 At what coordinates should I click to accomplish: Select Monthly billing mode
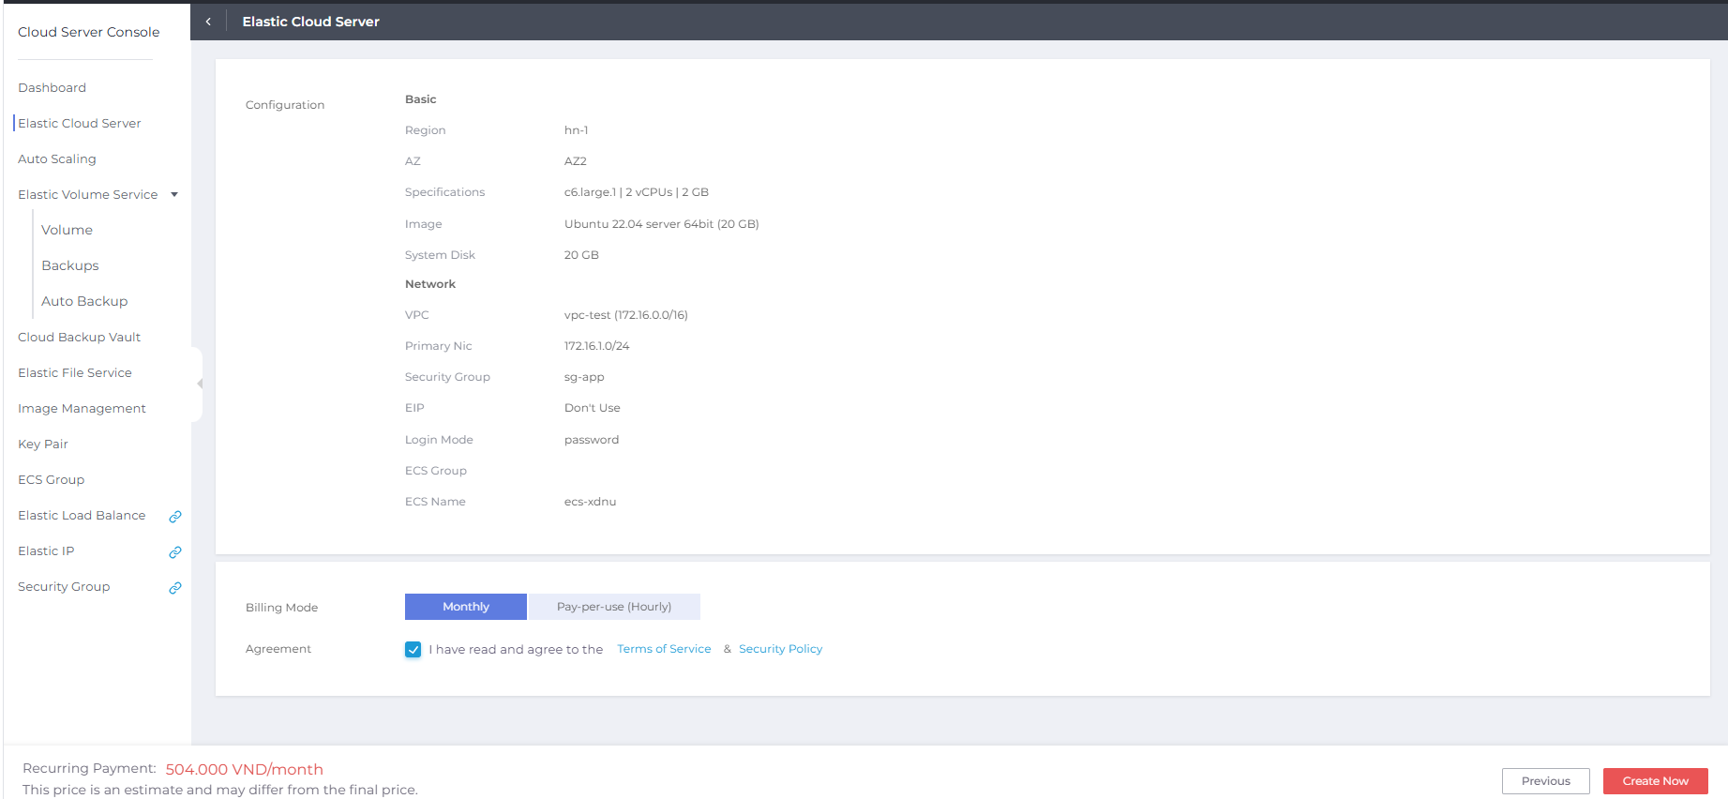click(466, 607)
